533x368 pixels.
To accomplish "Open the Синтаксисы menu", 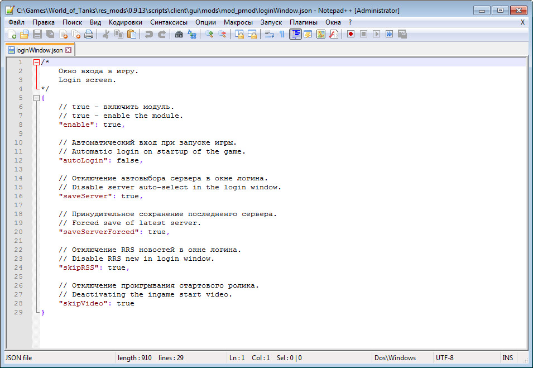I will click(x=169, y=22).
